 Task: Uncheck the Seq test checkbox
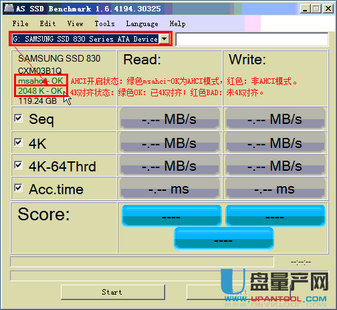[x=18, y=118]
